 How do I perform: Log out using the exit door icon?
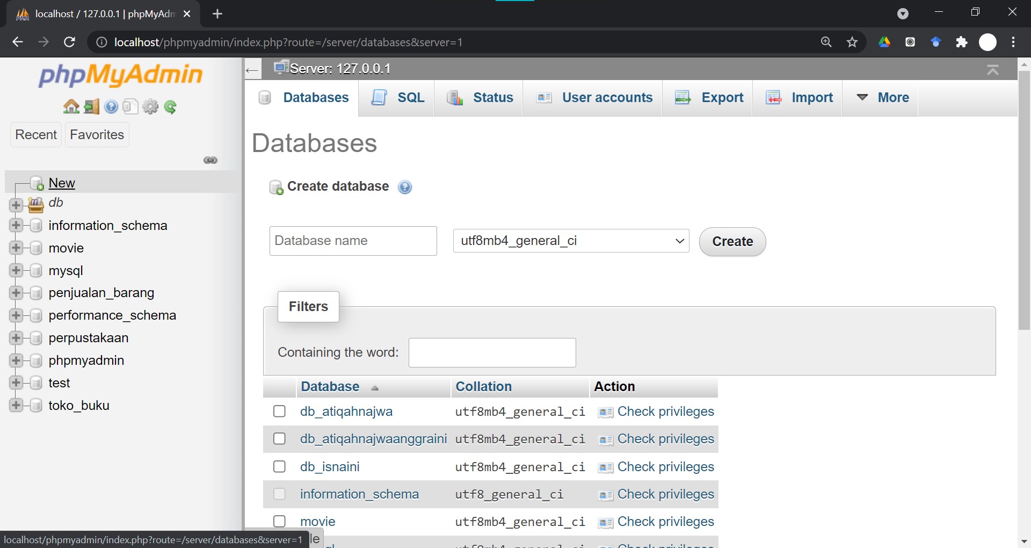[x=91, y=106]
